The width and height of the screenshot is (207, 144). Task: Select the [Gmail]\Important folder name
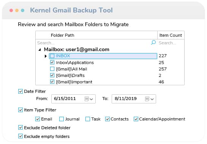pos(74,82)
